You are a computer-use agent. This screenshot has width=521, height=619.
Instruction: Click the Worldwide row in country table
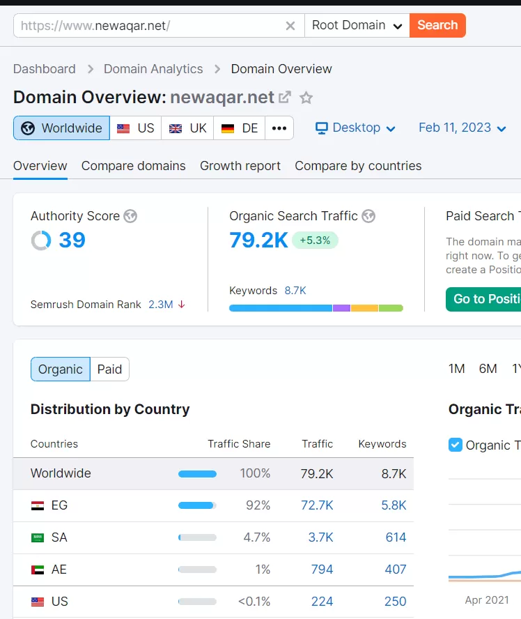pyautogui.click(x=213, y=473)
